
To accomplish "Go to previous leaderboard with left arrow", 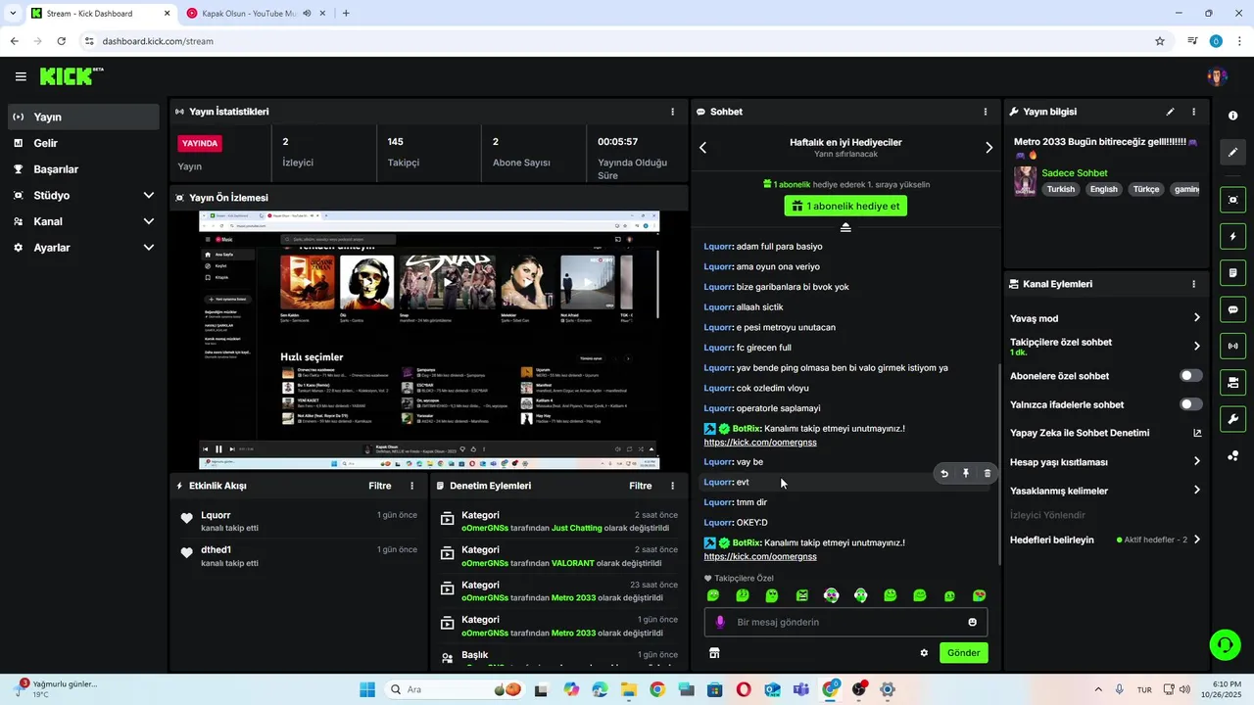I will pyautogui.click(x=702, y=148).
